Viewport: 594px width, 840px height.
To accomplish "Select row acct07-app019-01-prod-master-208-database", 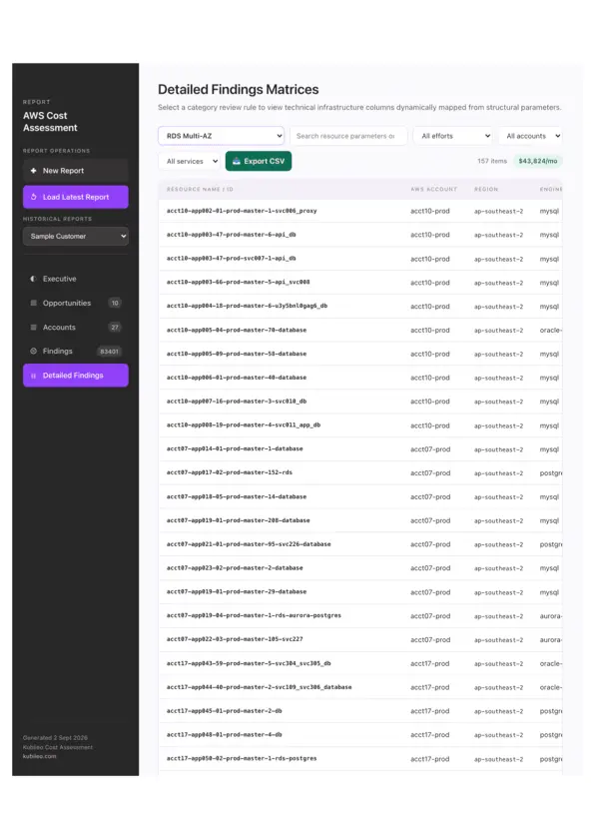I will point(360,520).
